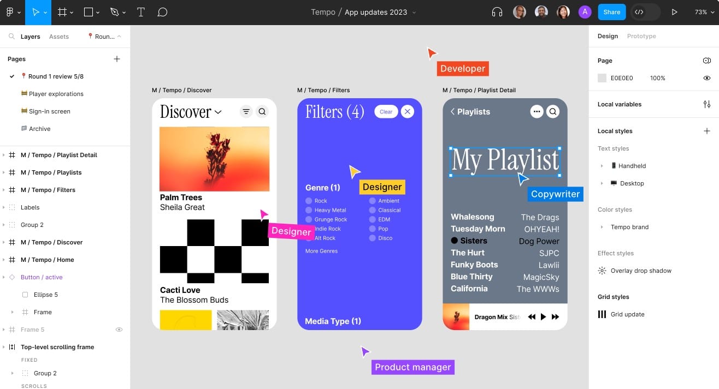This screenshot has height=389, width=719.
Task: Add a new page with plus icon
Action: point(116,59)
